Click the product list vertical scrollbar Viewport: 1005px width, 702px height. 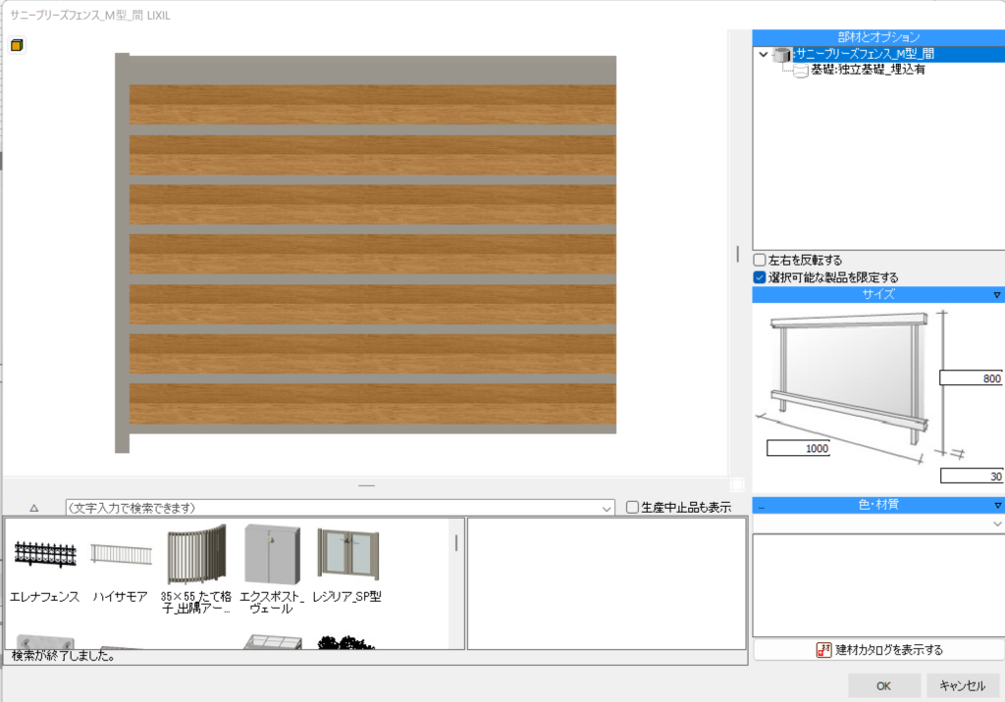[x=456, y=544]
